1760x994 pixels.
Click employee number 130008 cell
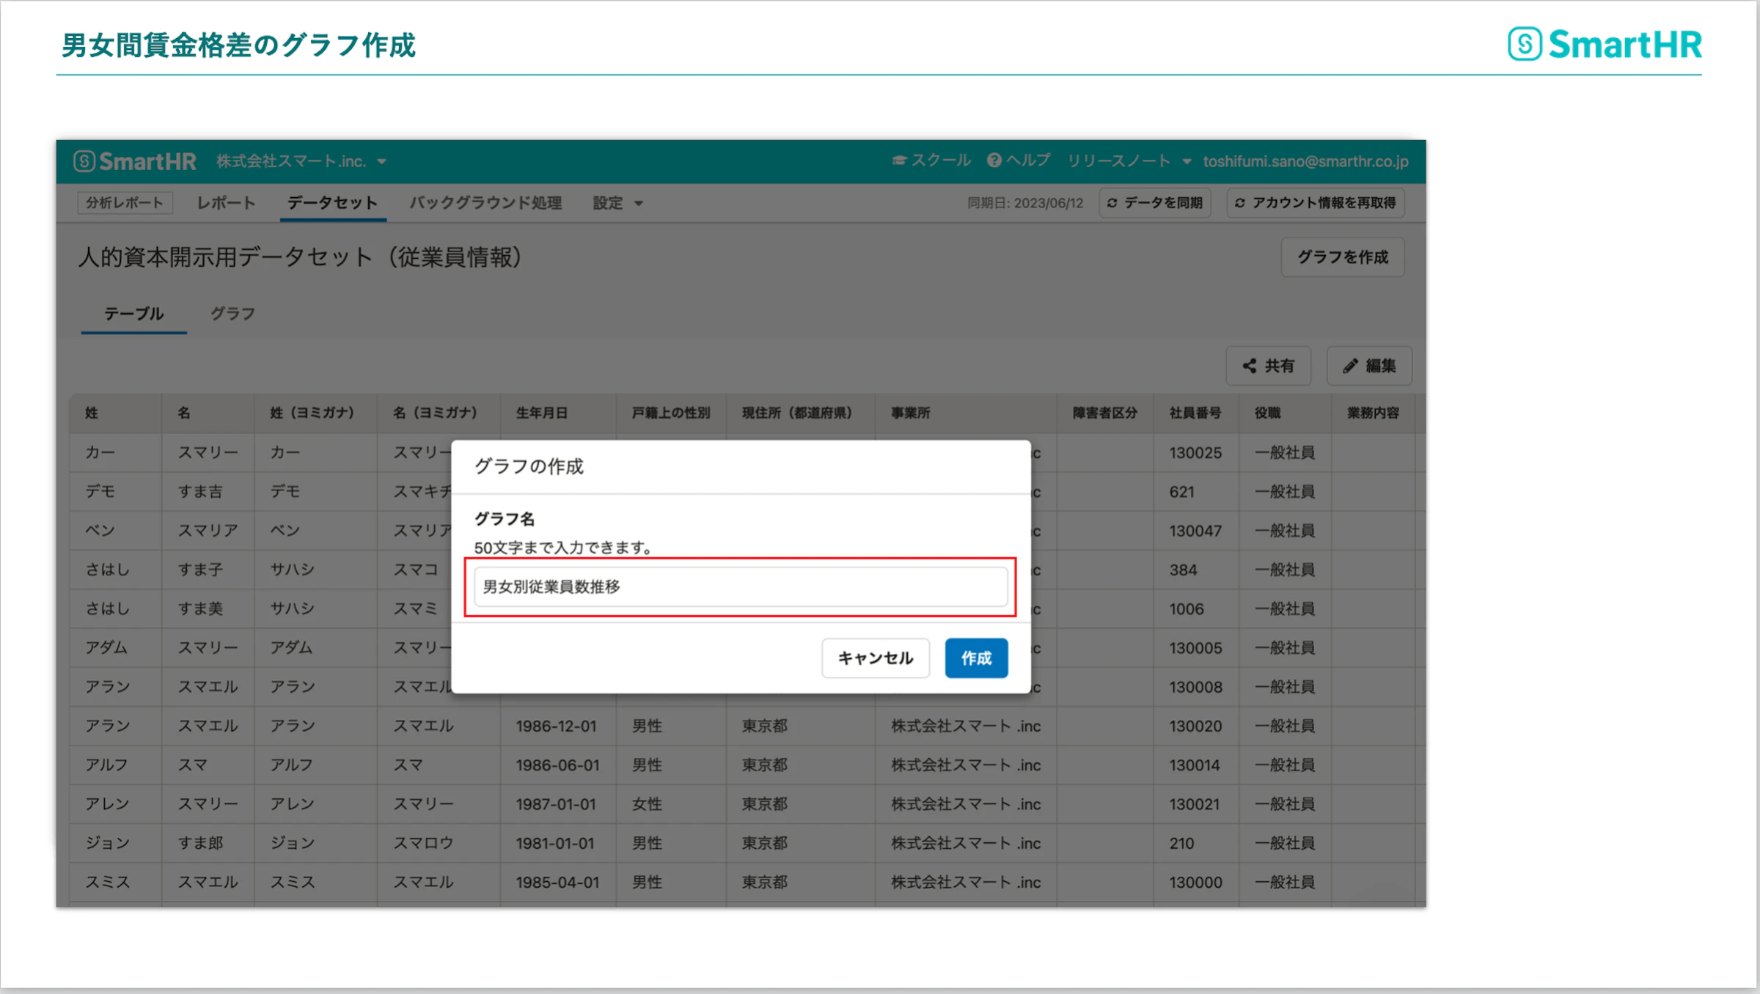1195,687
